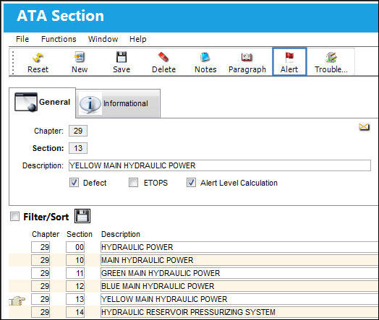Toggle Alert Level Calculation checkbox
This screenshot has height=320, width=379.
191,183
